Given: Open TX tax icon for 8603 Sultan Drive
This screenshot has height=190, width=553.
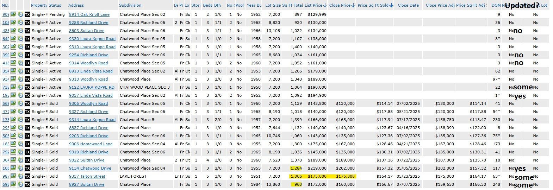Looking at the screenshot, I should 27,31.
